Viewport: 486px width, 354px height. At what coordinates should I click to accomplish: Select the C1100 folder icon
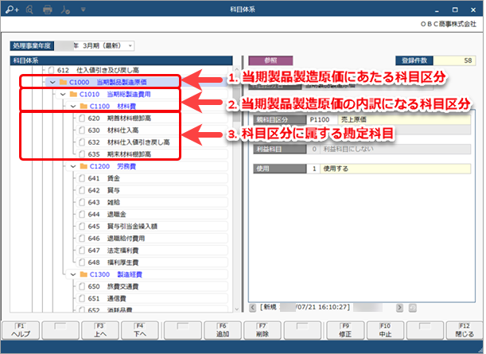point(84,106)
